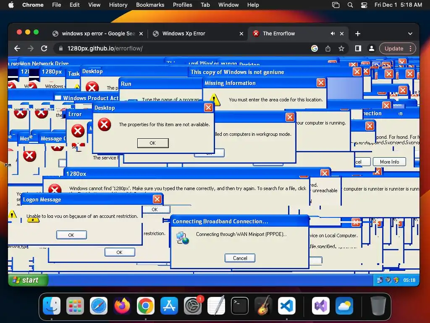Click the security shield tray icon in XP taskbar
Viewport: 430px width, 323px height.
[x=396, y=280]
